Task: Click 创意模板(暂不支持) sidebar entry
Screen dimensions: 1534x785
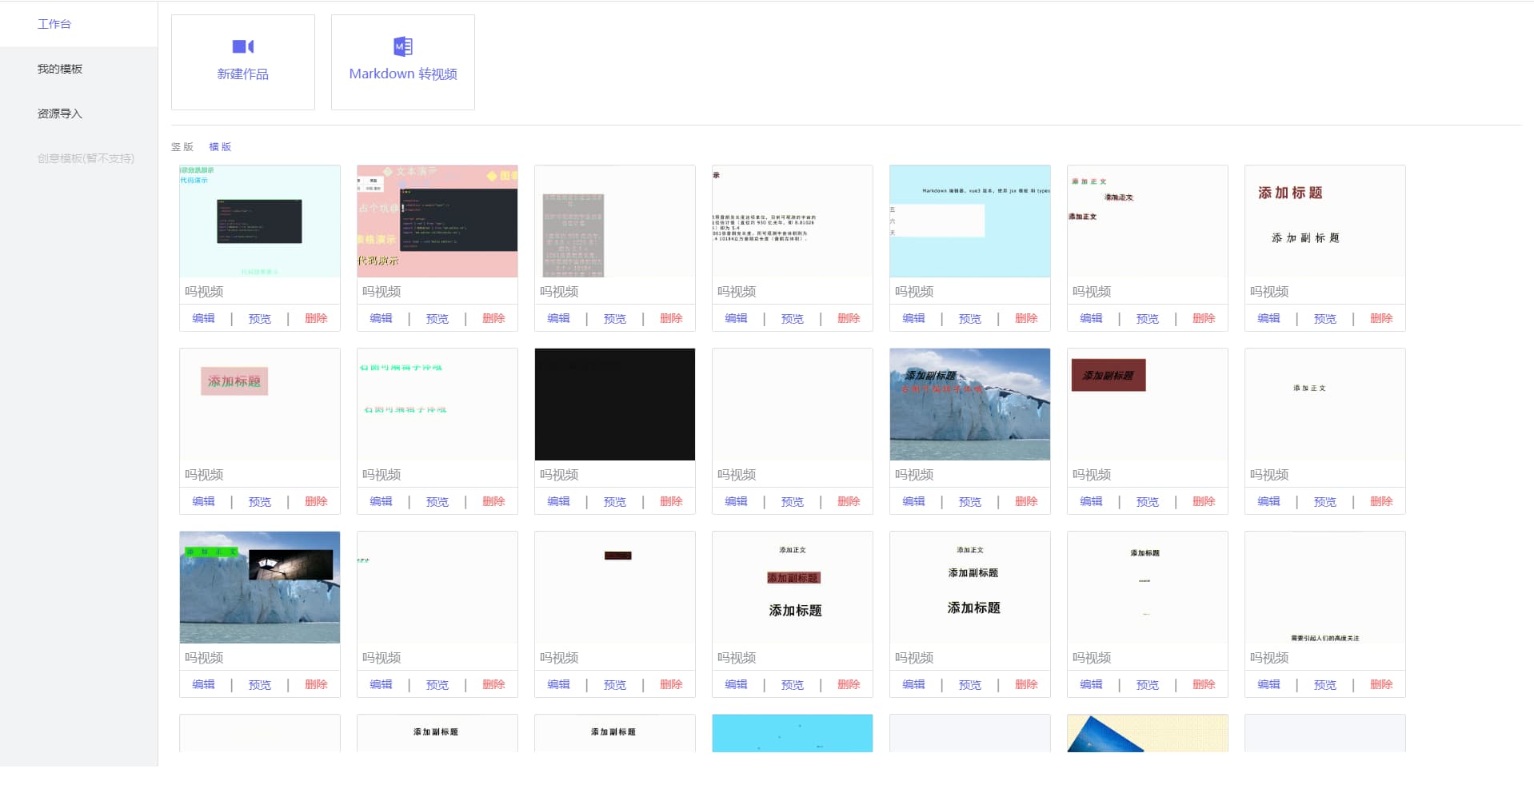Action: click(86, 158)
